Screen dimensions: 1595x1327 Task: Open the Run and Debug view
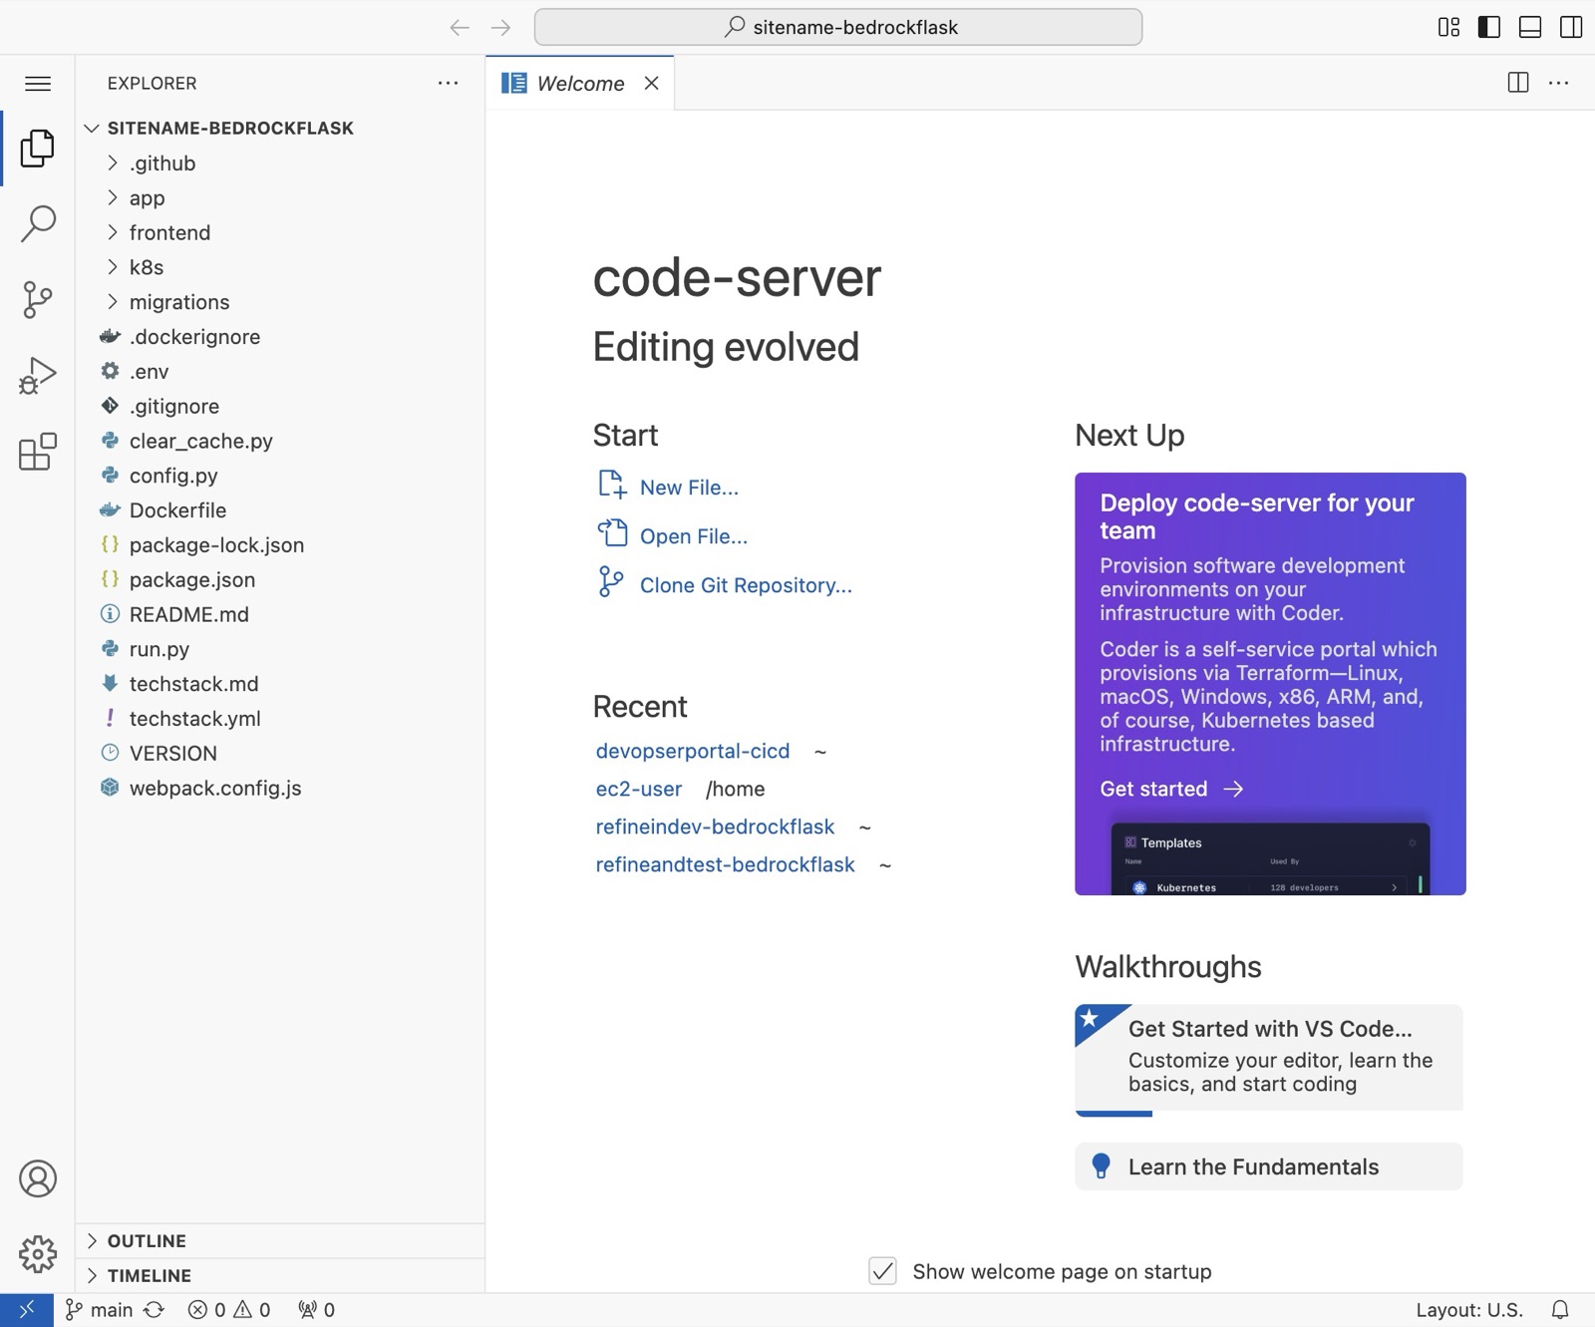click(38, 376)
